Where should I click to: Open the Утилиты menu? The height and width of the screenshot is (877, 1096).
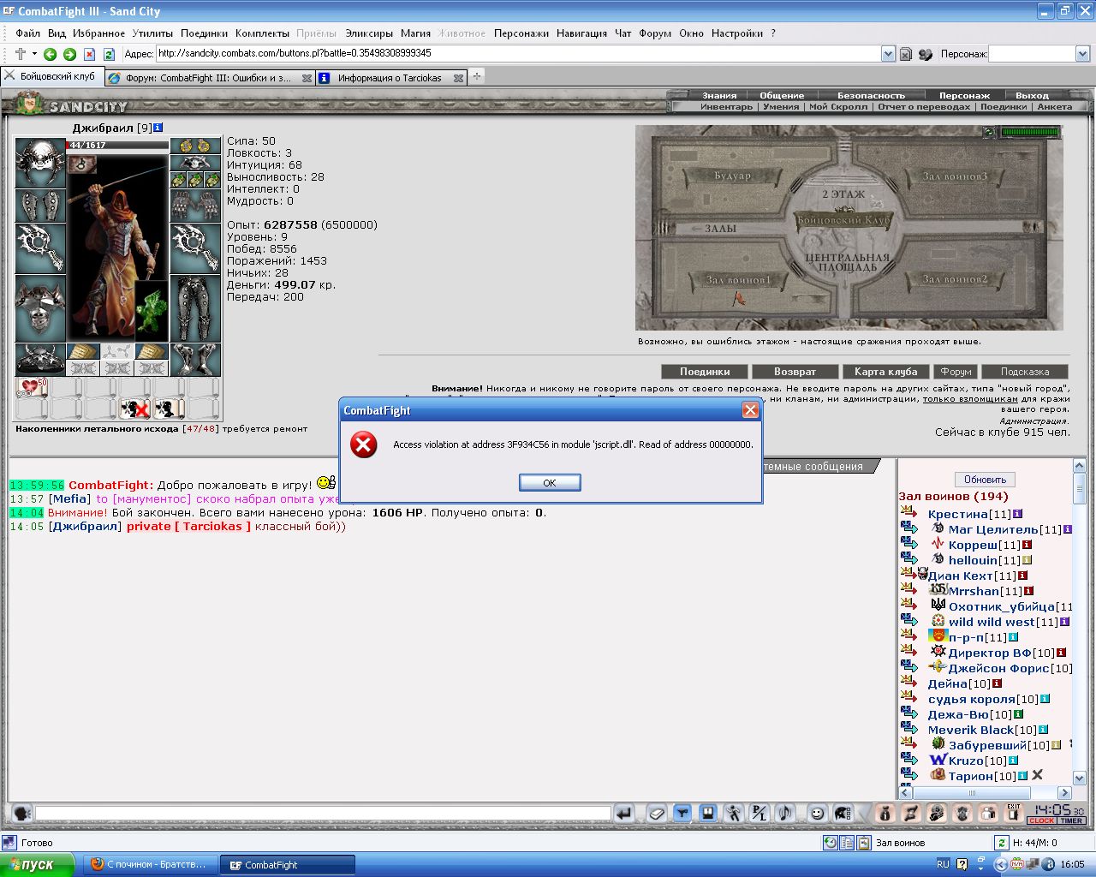(152, 33)
